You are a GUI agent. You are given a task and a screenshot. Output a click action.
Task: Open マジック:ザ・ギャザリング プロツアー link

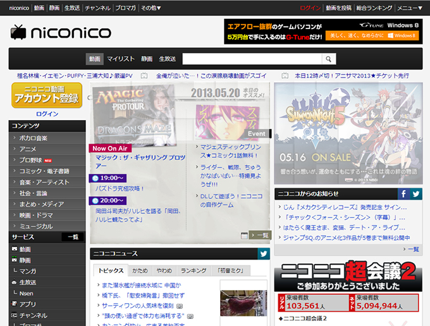[x=140, y=162]
